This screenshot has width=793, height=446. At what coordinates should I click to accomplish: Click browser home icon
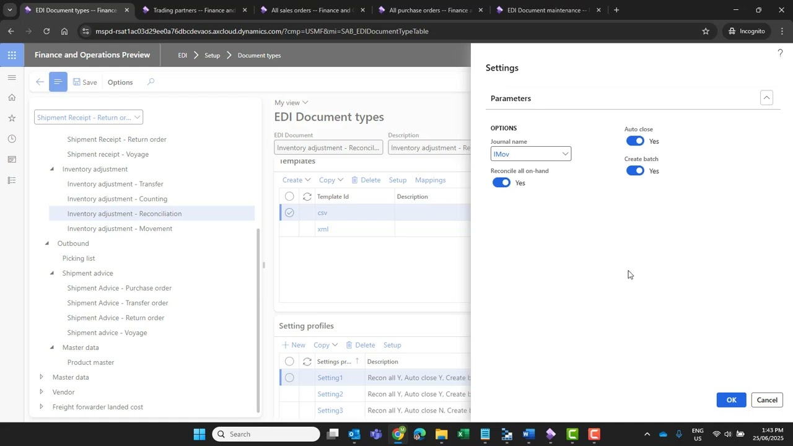point(64,31)
